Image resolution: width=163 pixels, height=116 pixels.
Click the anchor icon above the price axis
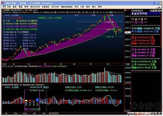[125, 10]
